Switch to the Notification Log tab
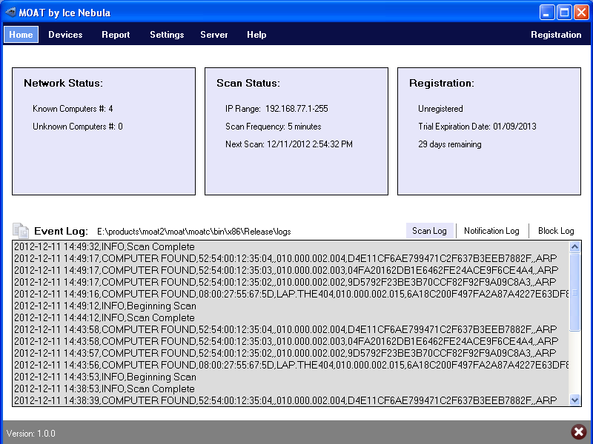This screenshot has width=593, height=444. pyautogui.click(x=491, y=231)
